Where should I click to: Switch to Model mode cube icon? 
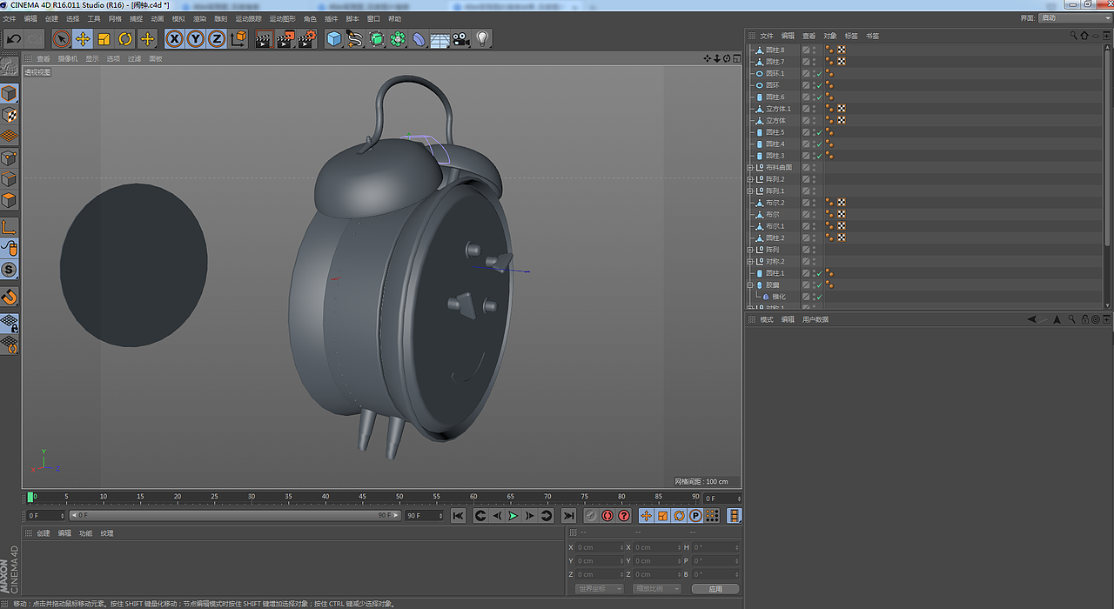pos(10,93)
